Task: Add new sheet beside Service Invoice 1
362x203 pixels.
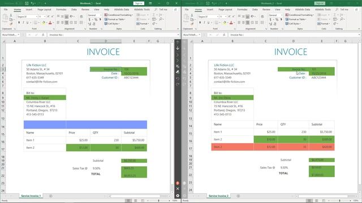Action: (x=50, y=196)
